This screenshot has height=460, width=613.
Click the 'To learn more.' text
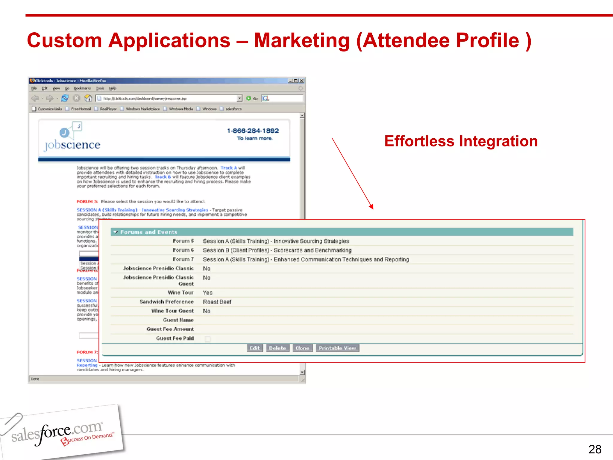click(x=255, y=138)
